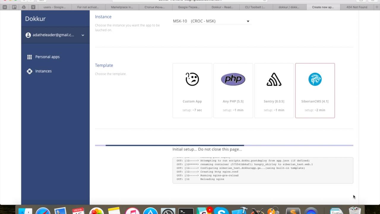Open the pinned Trello tab icon

click(14, 7)
